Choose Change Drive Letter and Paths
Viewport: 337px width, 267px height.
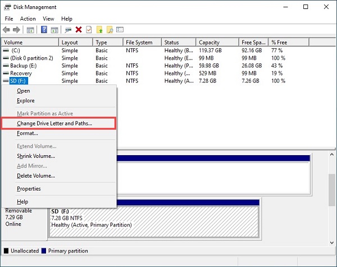54,123
